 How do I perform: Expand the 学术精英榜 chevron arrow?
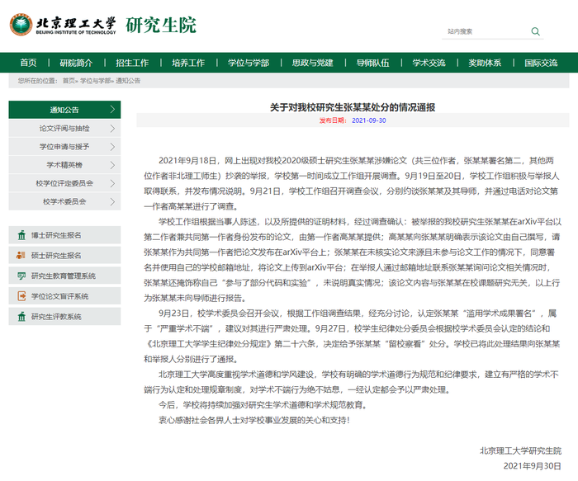112,165
